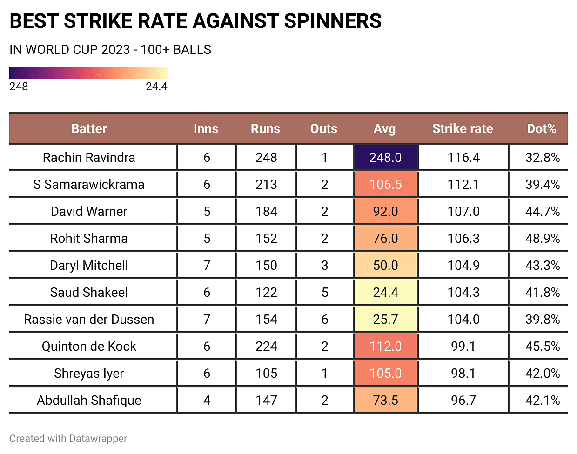The height and width of the screenshot is (454, 577).
Task: Open the Created with Datawrapper link
Action: [x=68, y=439]
